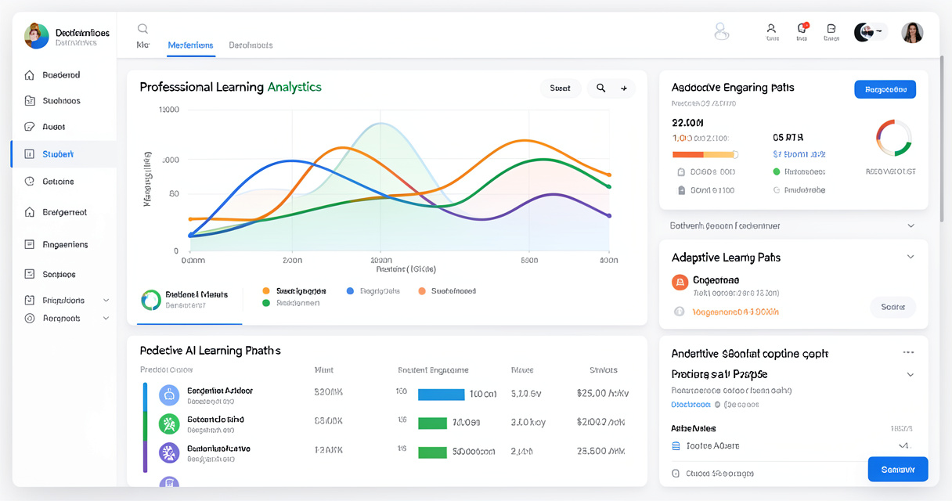The height and width of the screenshot is (501, 952).
Task: Expand the "Protiore sal Prapse" chevron
Action: pos(911,374)
